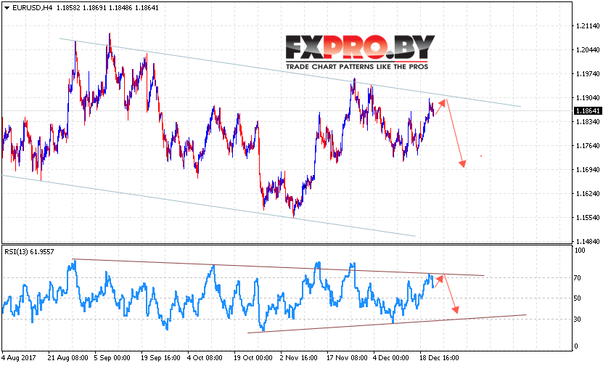Click RSI scale label 50

[577, 298]
